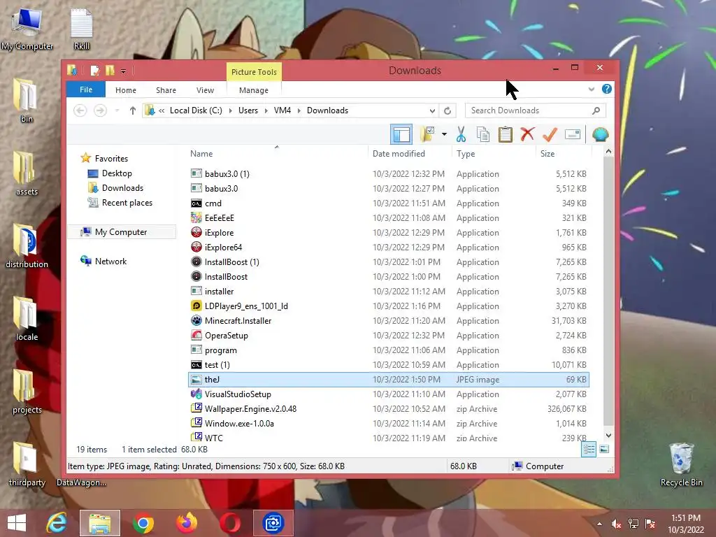
Task: Expand the arrow after Users in breadcrumb
Action: coord(266,110)
